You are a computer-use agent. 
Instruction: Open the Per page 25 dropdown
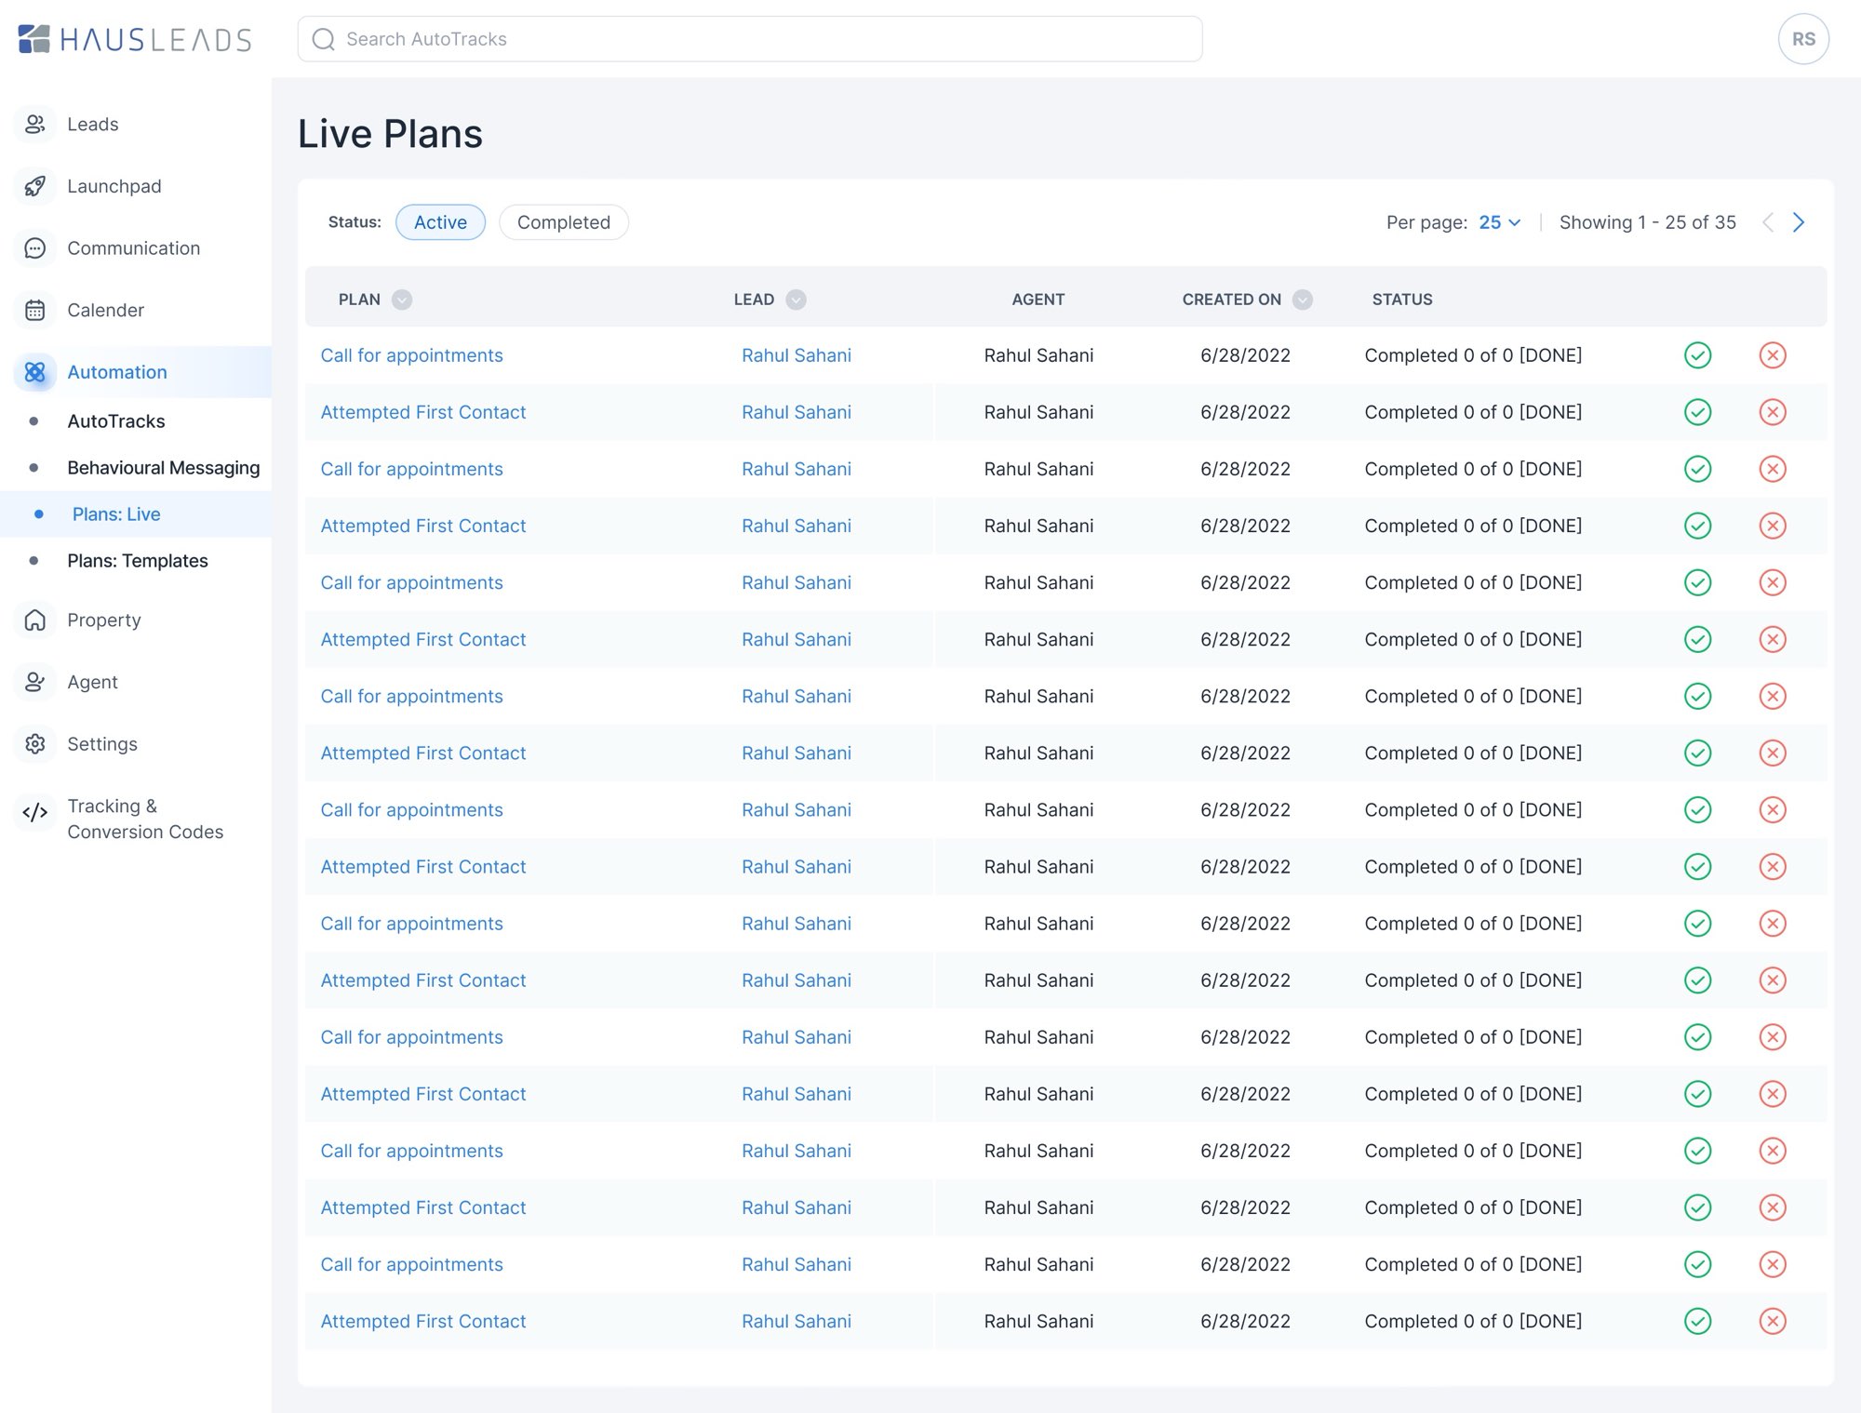1499,222
